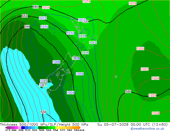
Task: Open the weatheronline.co.uk link
Action: tap(147, 129)
